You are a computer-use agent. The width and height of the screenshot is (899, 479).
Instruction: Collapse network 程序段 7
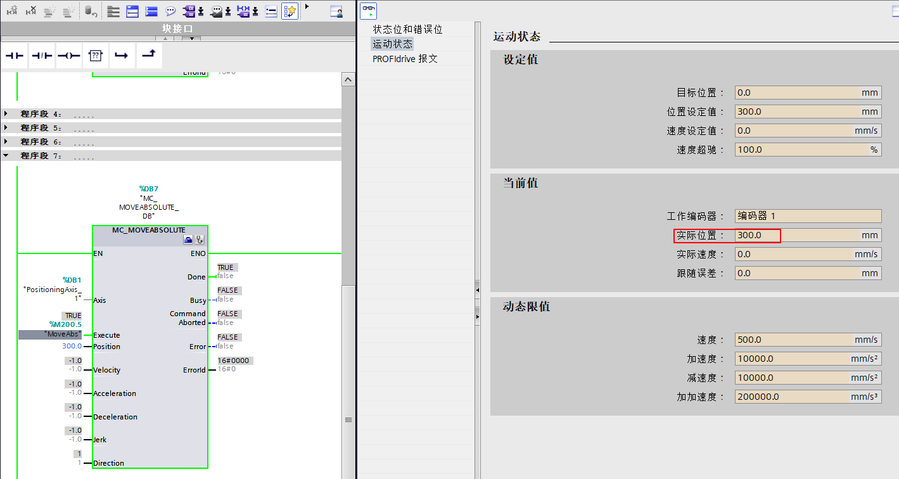point(6,155)
